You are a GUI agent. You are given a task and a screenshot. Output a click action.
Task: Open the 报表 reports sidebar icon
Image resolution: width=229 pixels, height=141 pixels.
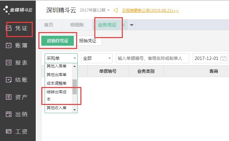click(x=9, y=63)
